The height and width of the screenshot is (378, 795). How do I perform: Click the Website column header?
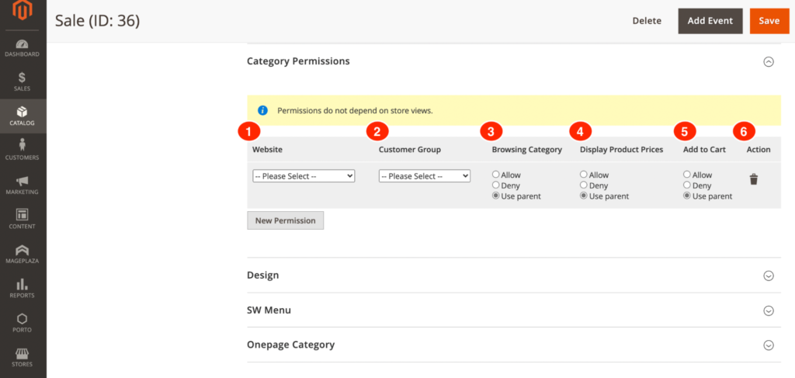pyautogui.click(x=268, y=150)
